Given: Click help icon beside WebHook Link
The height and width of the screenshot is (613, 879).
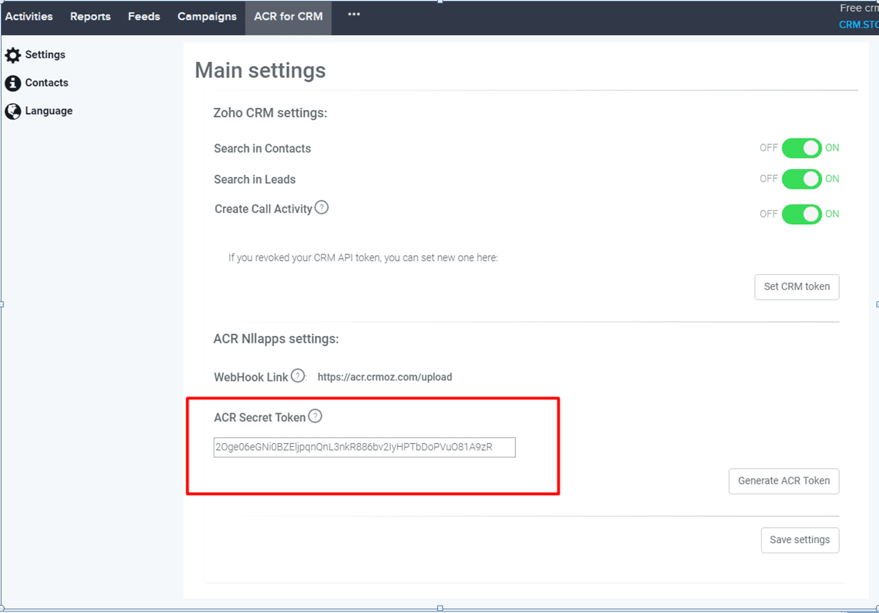Looking at the screenshot, I should tap(297, 376).
